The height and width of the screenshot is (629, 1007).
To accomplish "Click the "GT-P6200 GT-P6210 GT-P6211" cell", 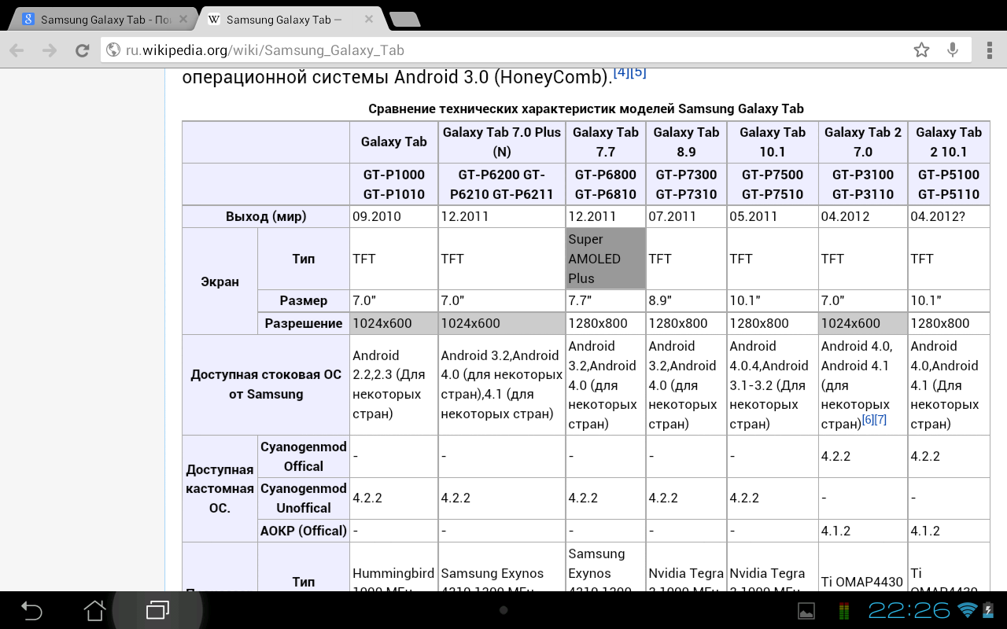I will (502, 185).
